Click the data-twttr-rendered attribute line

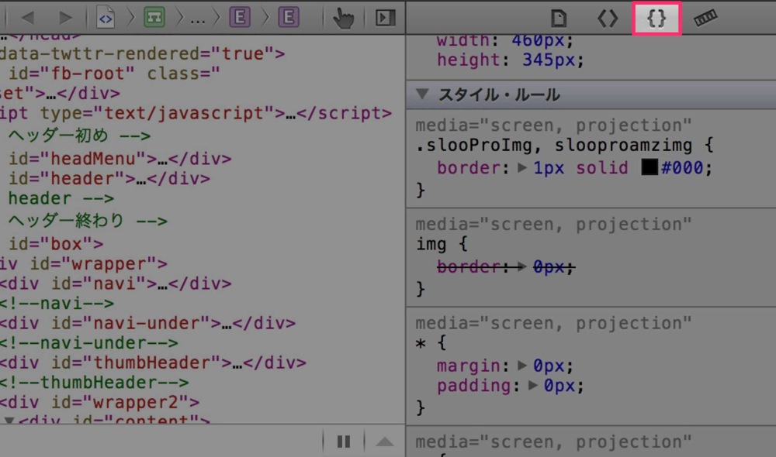pos(143,53)
